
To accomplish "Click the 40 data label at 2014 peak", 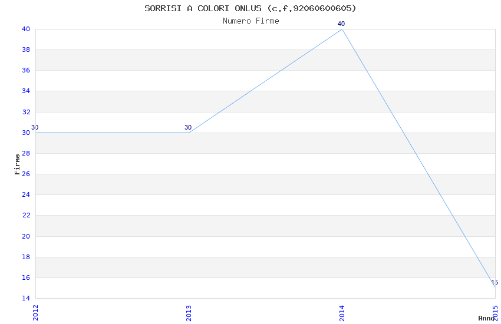I will [x=341, y=24].
